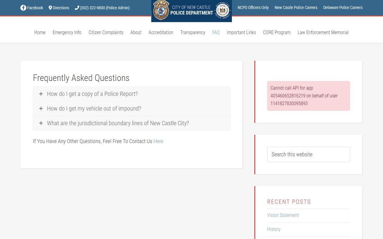Go to Citizen Complaints page
Screen dimensions: 383x239
[x=106, y=32]
